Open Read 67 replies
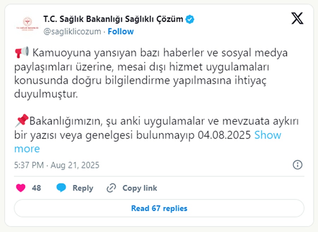 click(x=159, y=208)
